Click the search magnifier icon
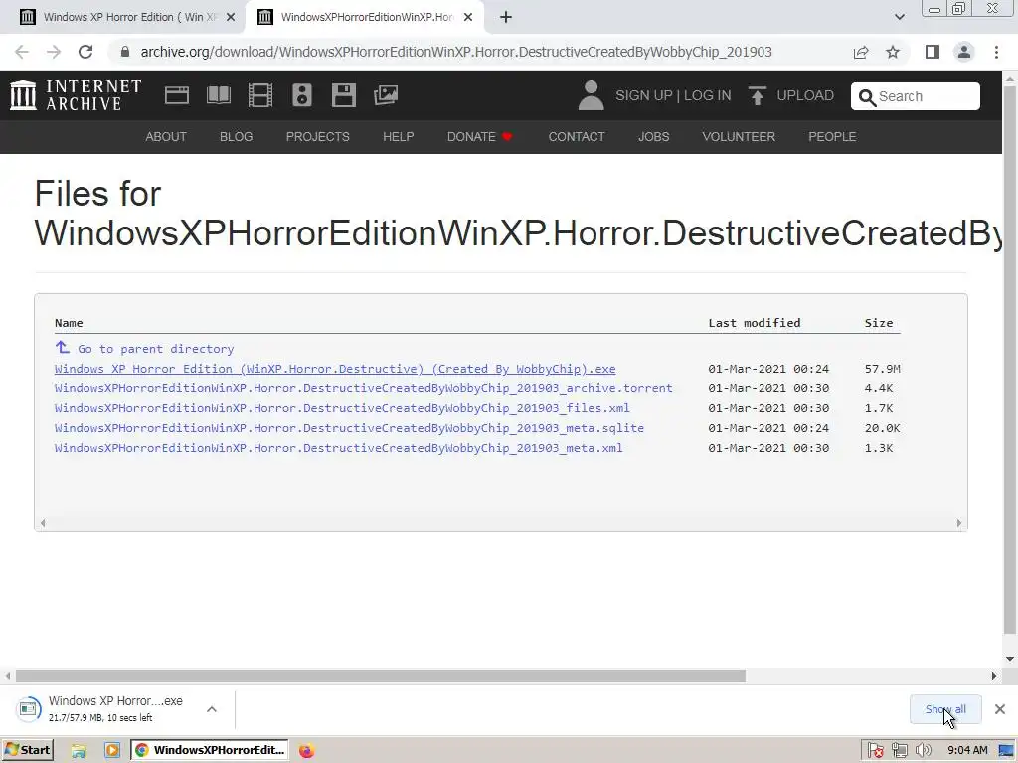1018x763 pixels. click(867, 97)
